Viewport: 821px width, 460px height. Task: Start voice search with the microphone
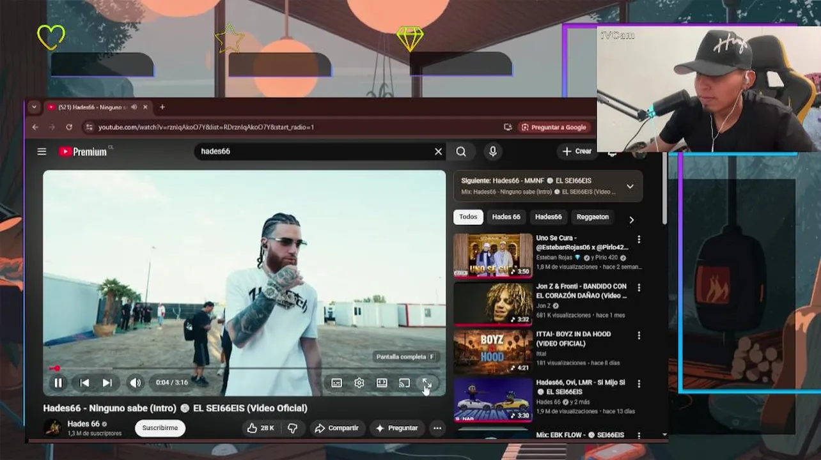(x=493, y=151)
